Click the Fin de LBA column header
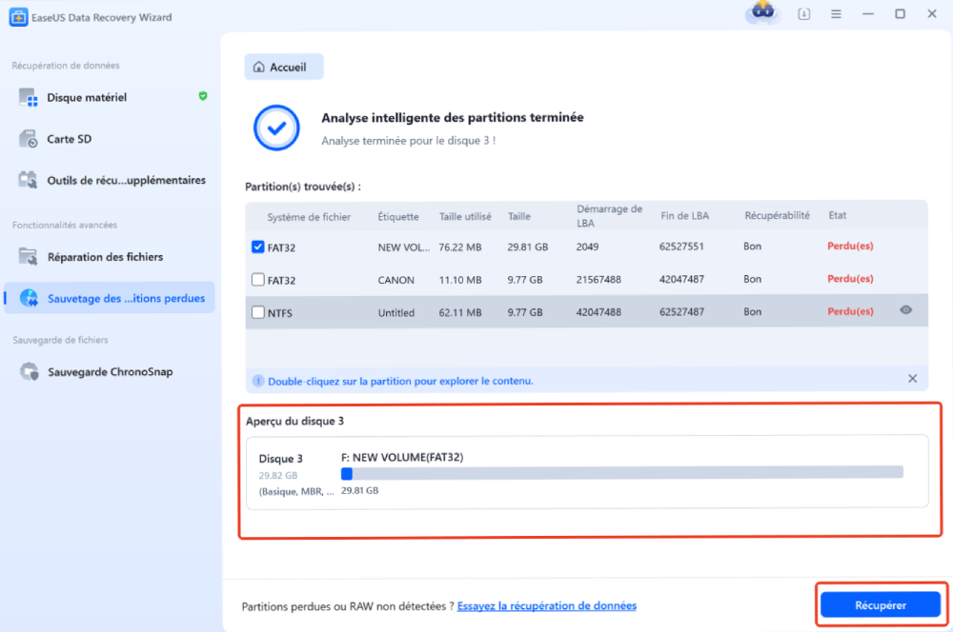 pos(684,215)
